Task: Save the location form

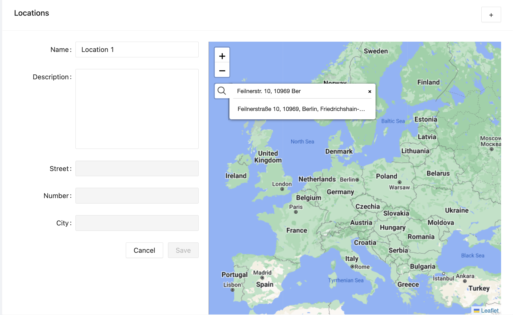Action: click(183, 250)
